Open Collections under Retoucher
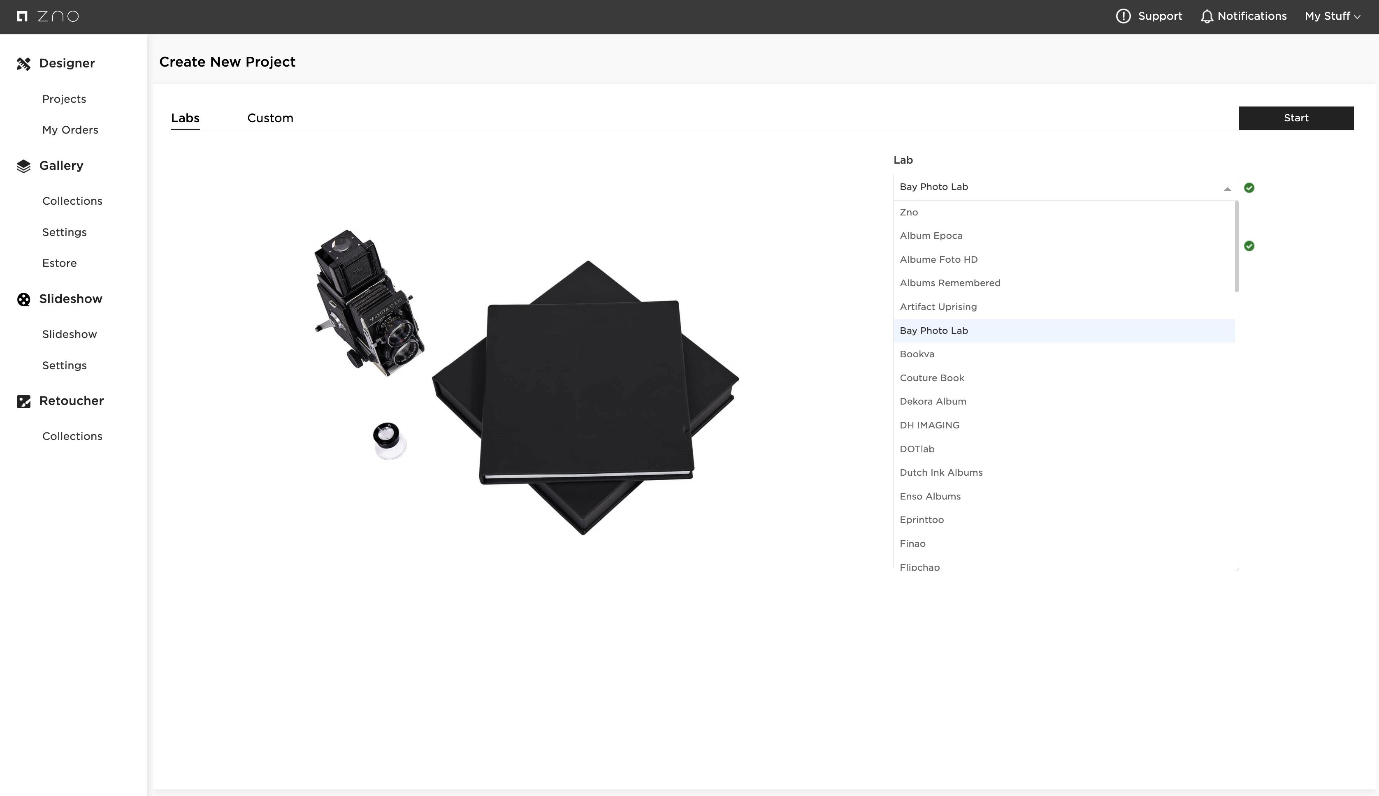The width and height of the screenshot is (1379, 796). coord(72,436)
